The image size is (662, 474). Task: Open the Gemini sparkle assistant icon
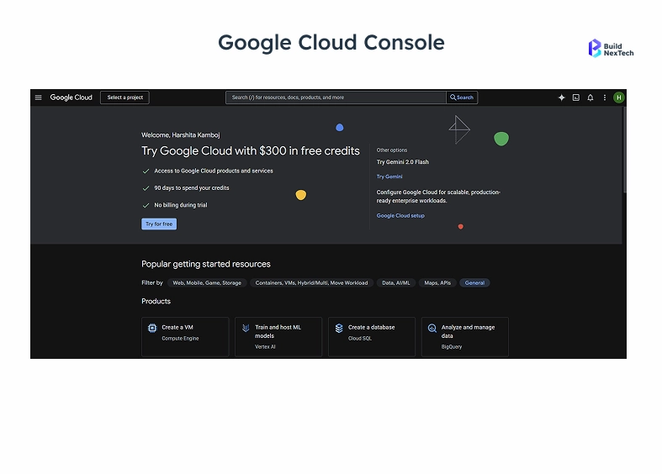click(x=562, y=97)
